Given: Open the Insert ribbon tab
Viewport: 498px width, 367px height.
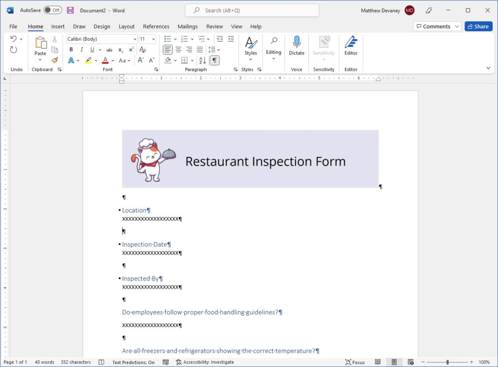Looking at the screenshot, I should point(58,27).
